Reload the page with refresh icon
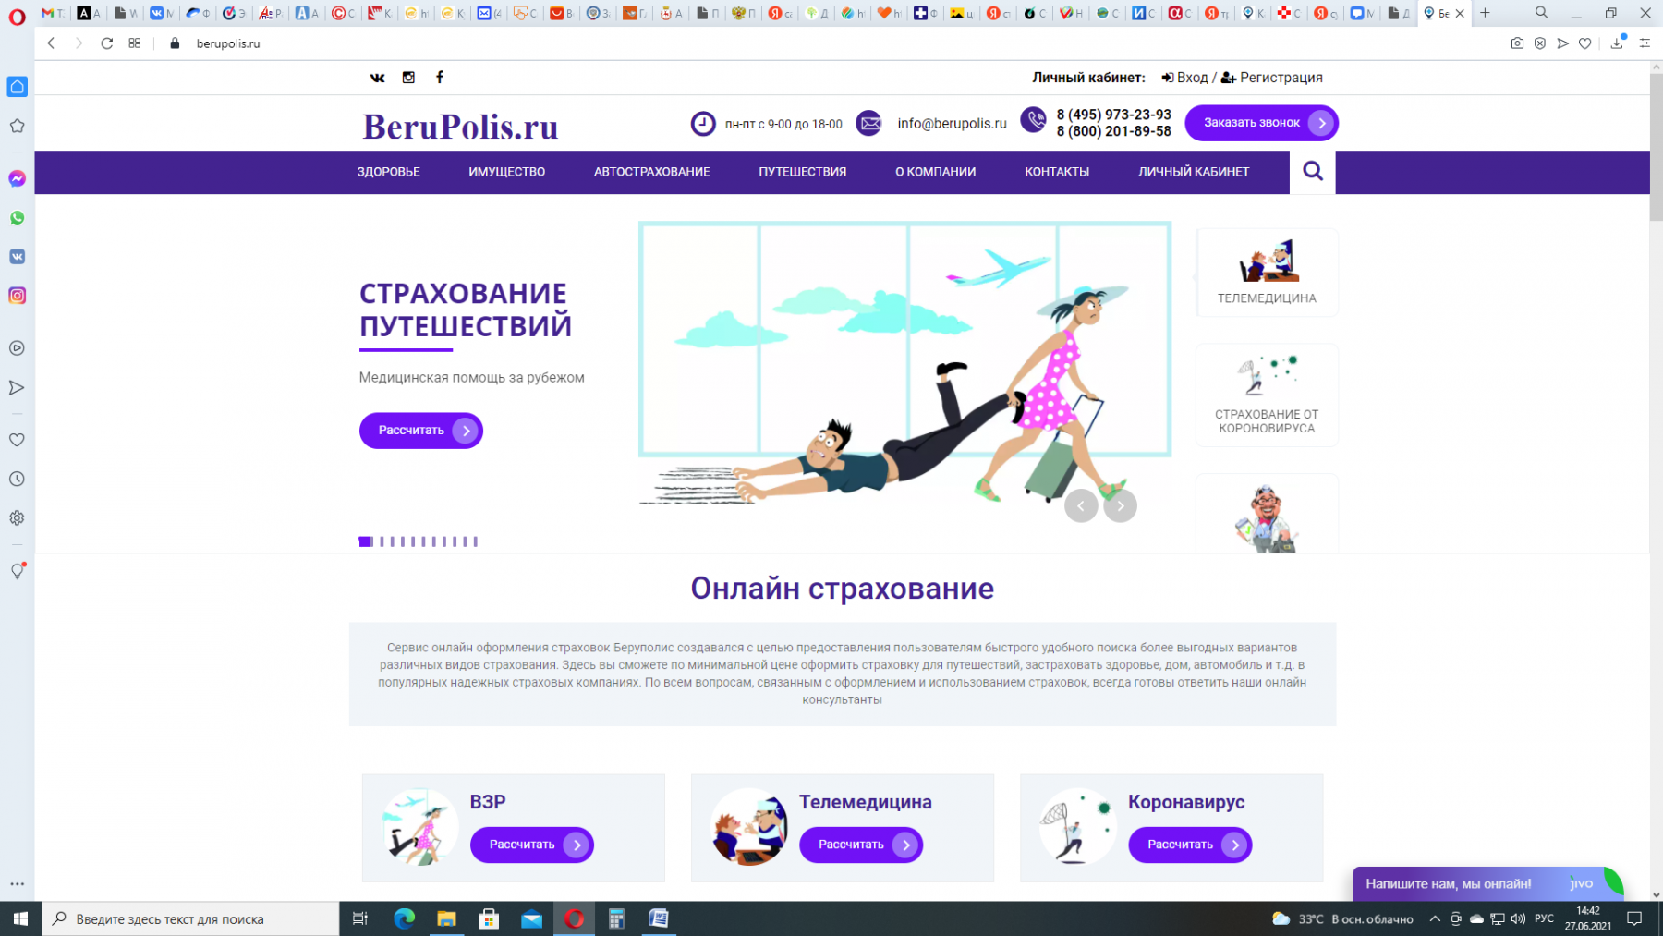Viewport: 1663px width, 936px height. tap(107, 43)
